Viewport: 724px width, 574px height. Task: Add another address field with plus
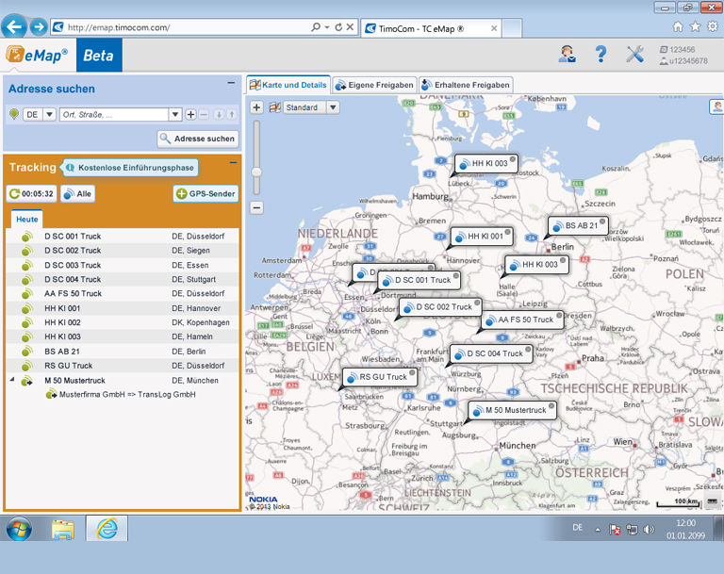click(190, 114)
